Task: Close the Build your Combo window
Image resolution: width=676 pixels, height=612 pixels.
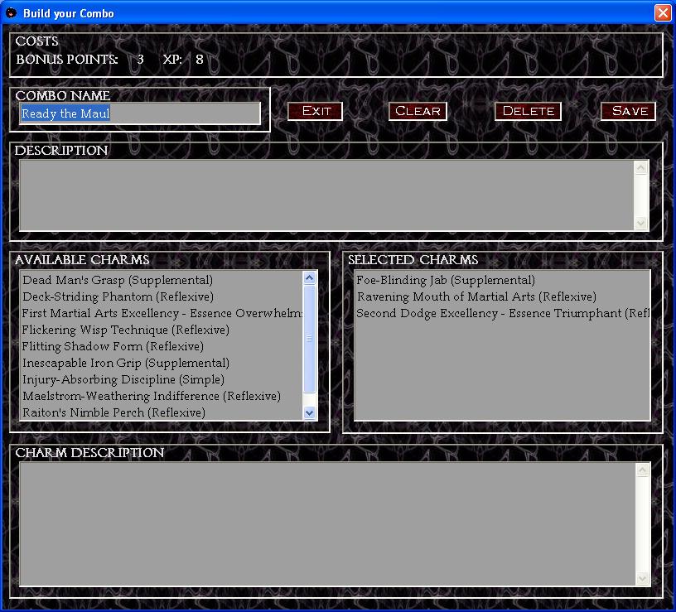Action: point(663,13)
